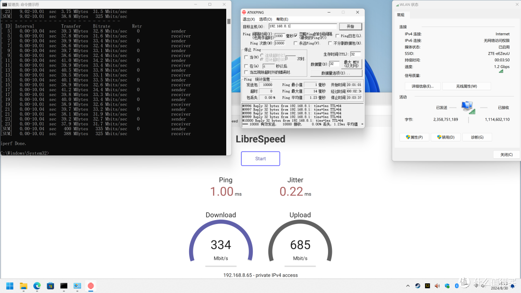
Task: Check the non-timeout error stop checkbox
Action: click(246, 72)
